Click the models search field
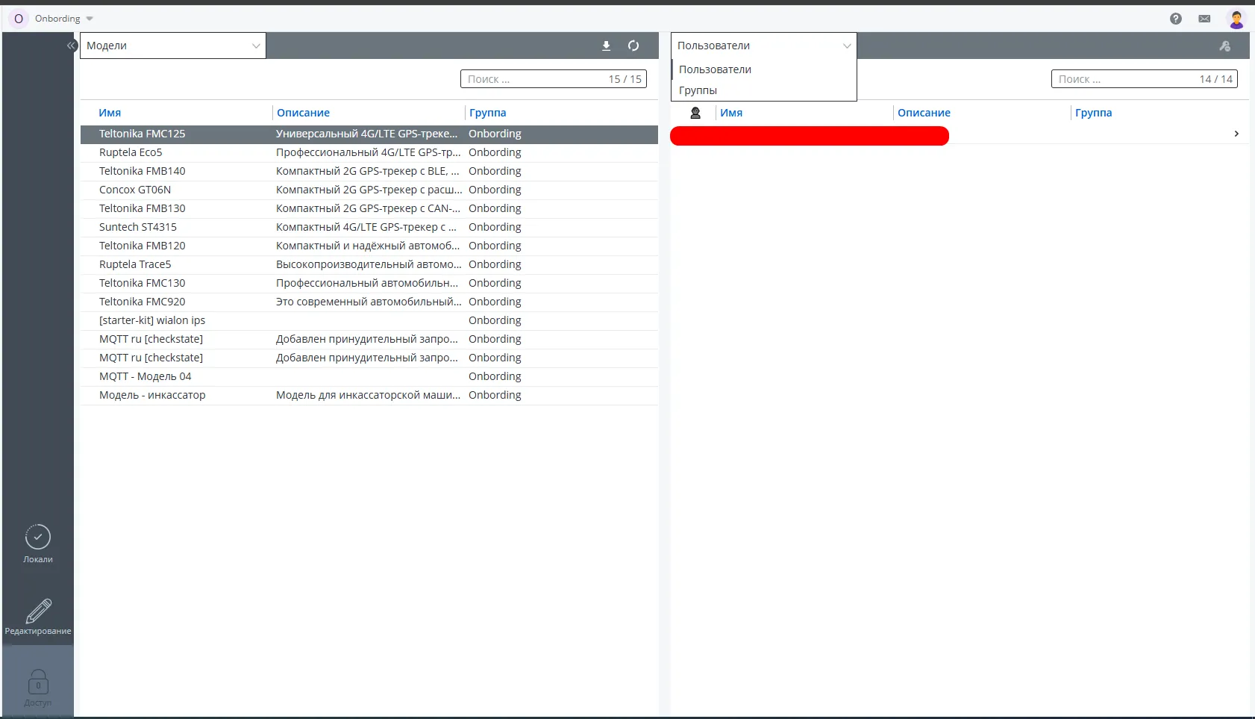The height and width of the screenshot is (719, 1255). (533, 79)
